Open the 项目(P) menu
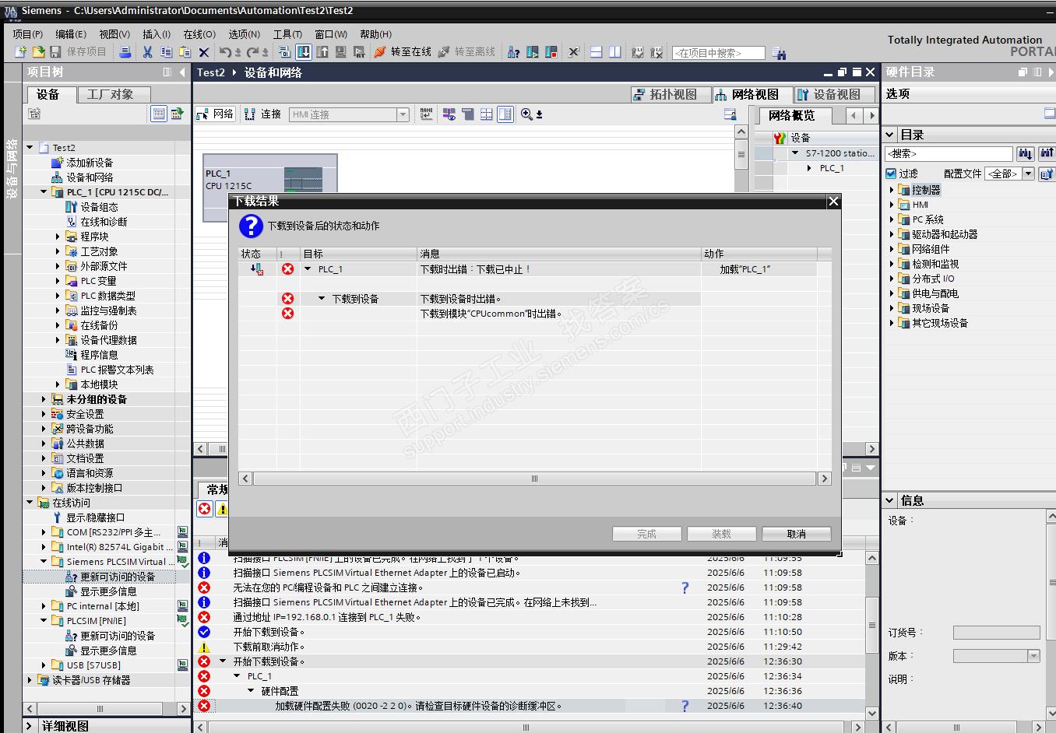Screen dimensions: 1056x733 point(28,34)
